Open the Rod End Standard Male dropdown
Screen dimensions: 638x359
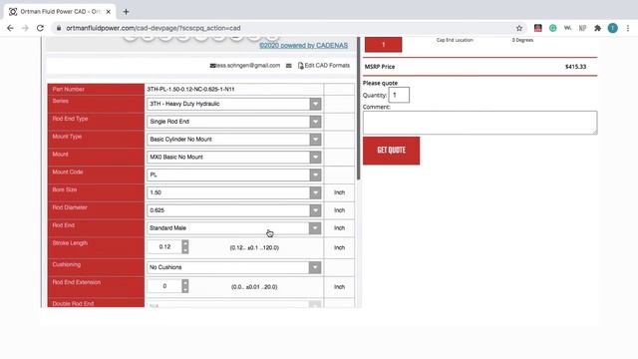(x=234, y=228)
